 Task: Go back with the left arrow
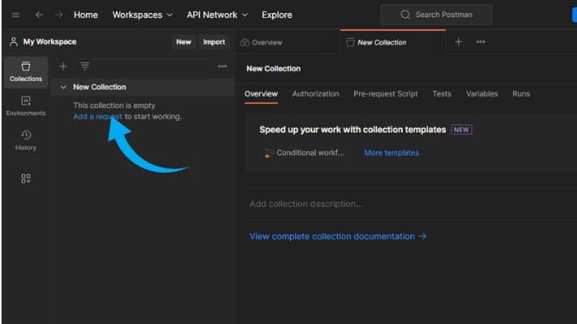click(x=40, y=15)
